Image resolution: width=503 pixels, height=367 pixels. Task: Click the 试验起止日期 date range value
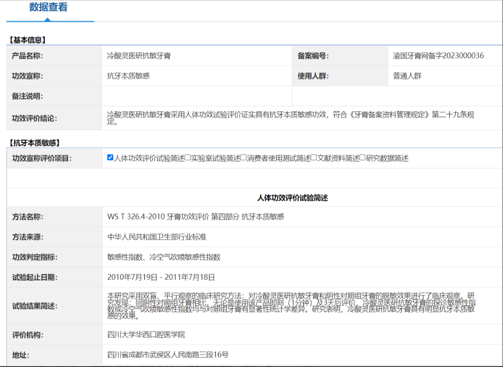click(x=161, y=277)
